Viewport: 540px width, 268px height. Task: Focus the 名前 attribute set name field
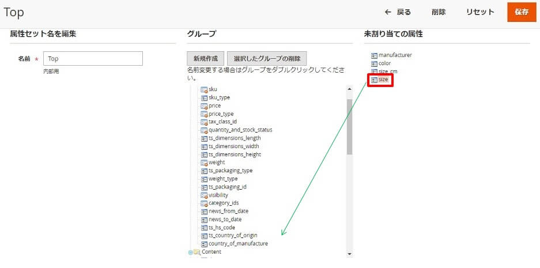tap(93, 59)
